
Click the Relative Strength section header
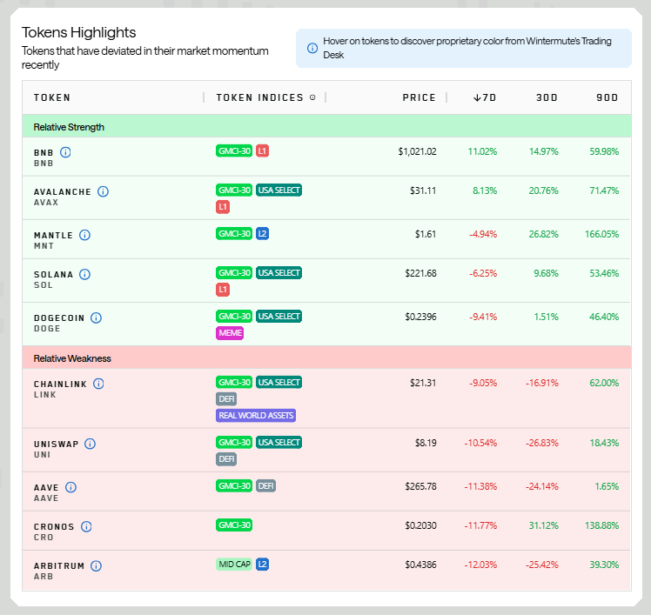coord(326,126)
